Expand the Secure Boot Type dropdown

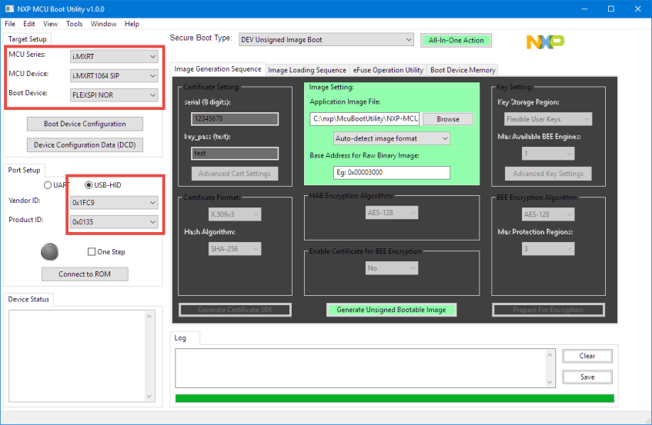click(x=326, y=39)
